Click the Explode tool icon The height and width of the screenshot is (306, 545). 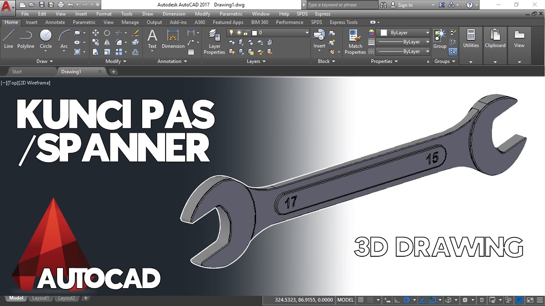[135, 42]
